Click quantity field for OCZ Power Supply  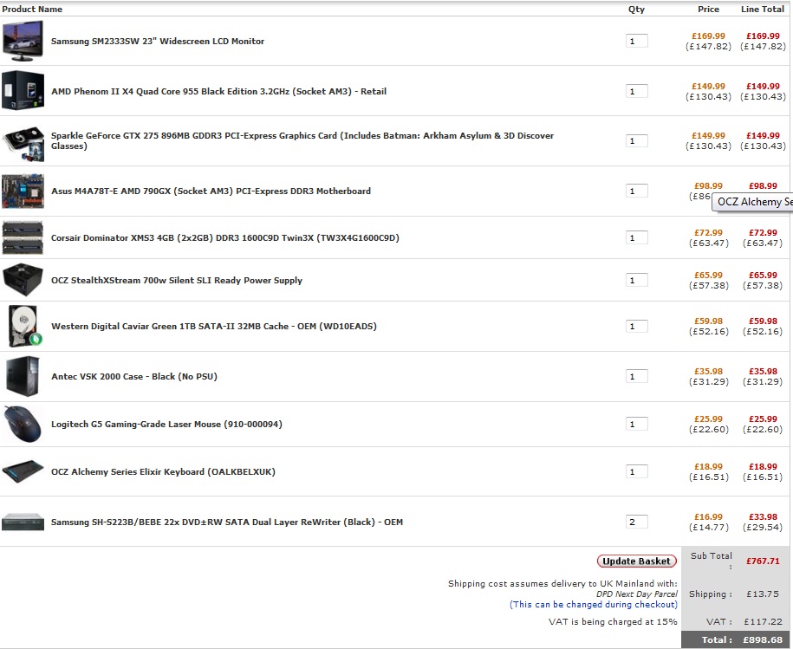[637, 280]
